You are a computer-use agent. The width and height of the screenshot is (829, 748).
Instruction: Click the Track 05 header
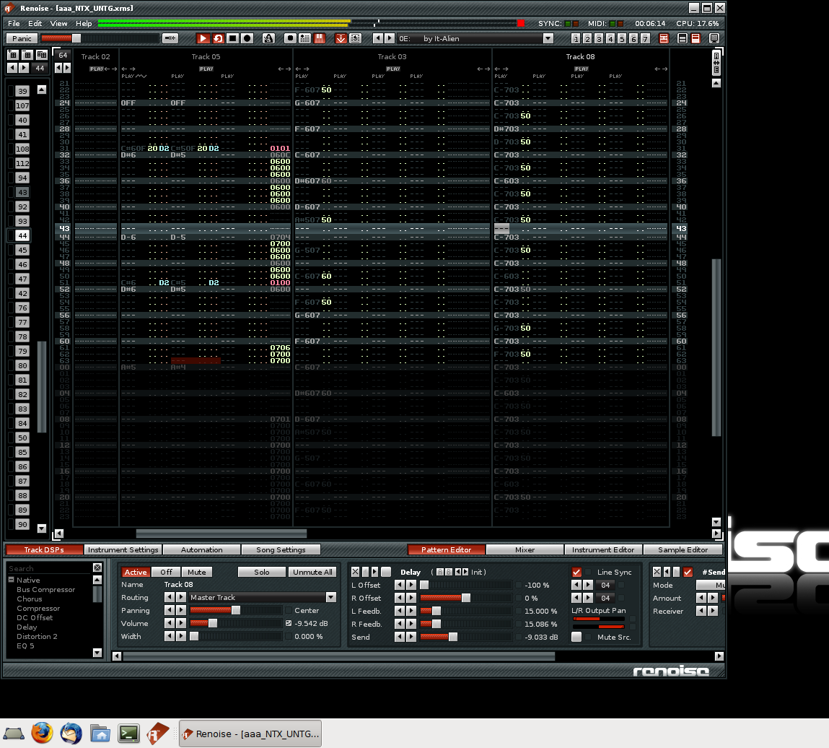tap(206, 56)
